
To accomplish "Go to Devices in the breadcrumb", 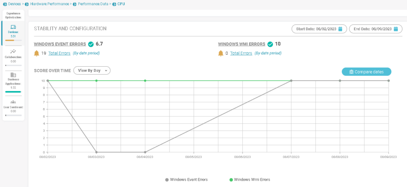I will pyautogui.click(x=14, y=4).
